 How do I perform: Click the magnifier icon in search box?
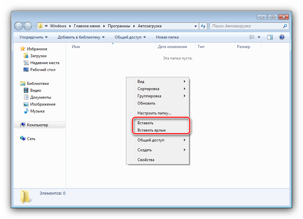coord(285,26)
